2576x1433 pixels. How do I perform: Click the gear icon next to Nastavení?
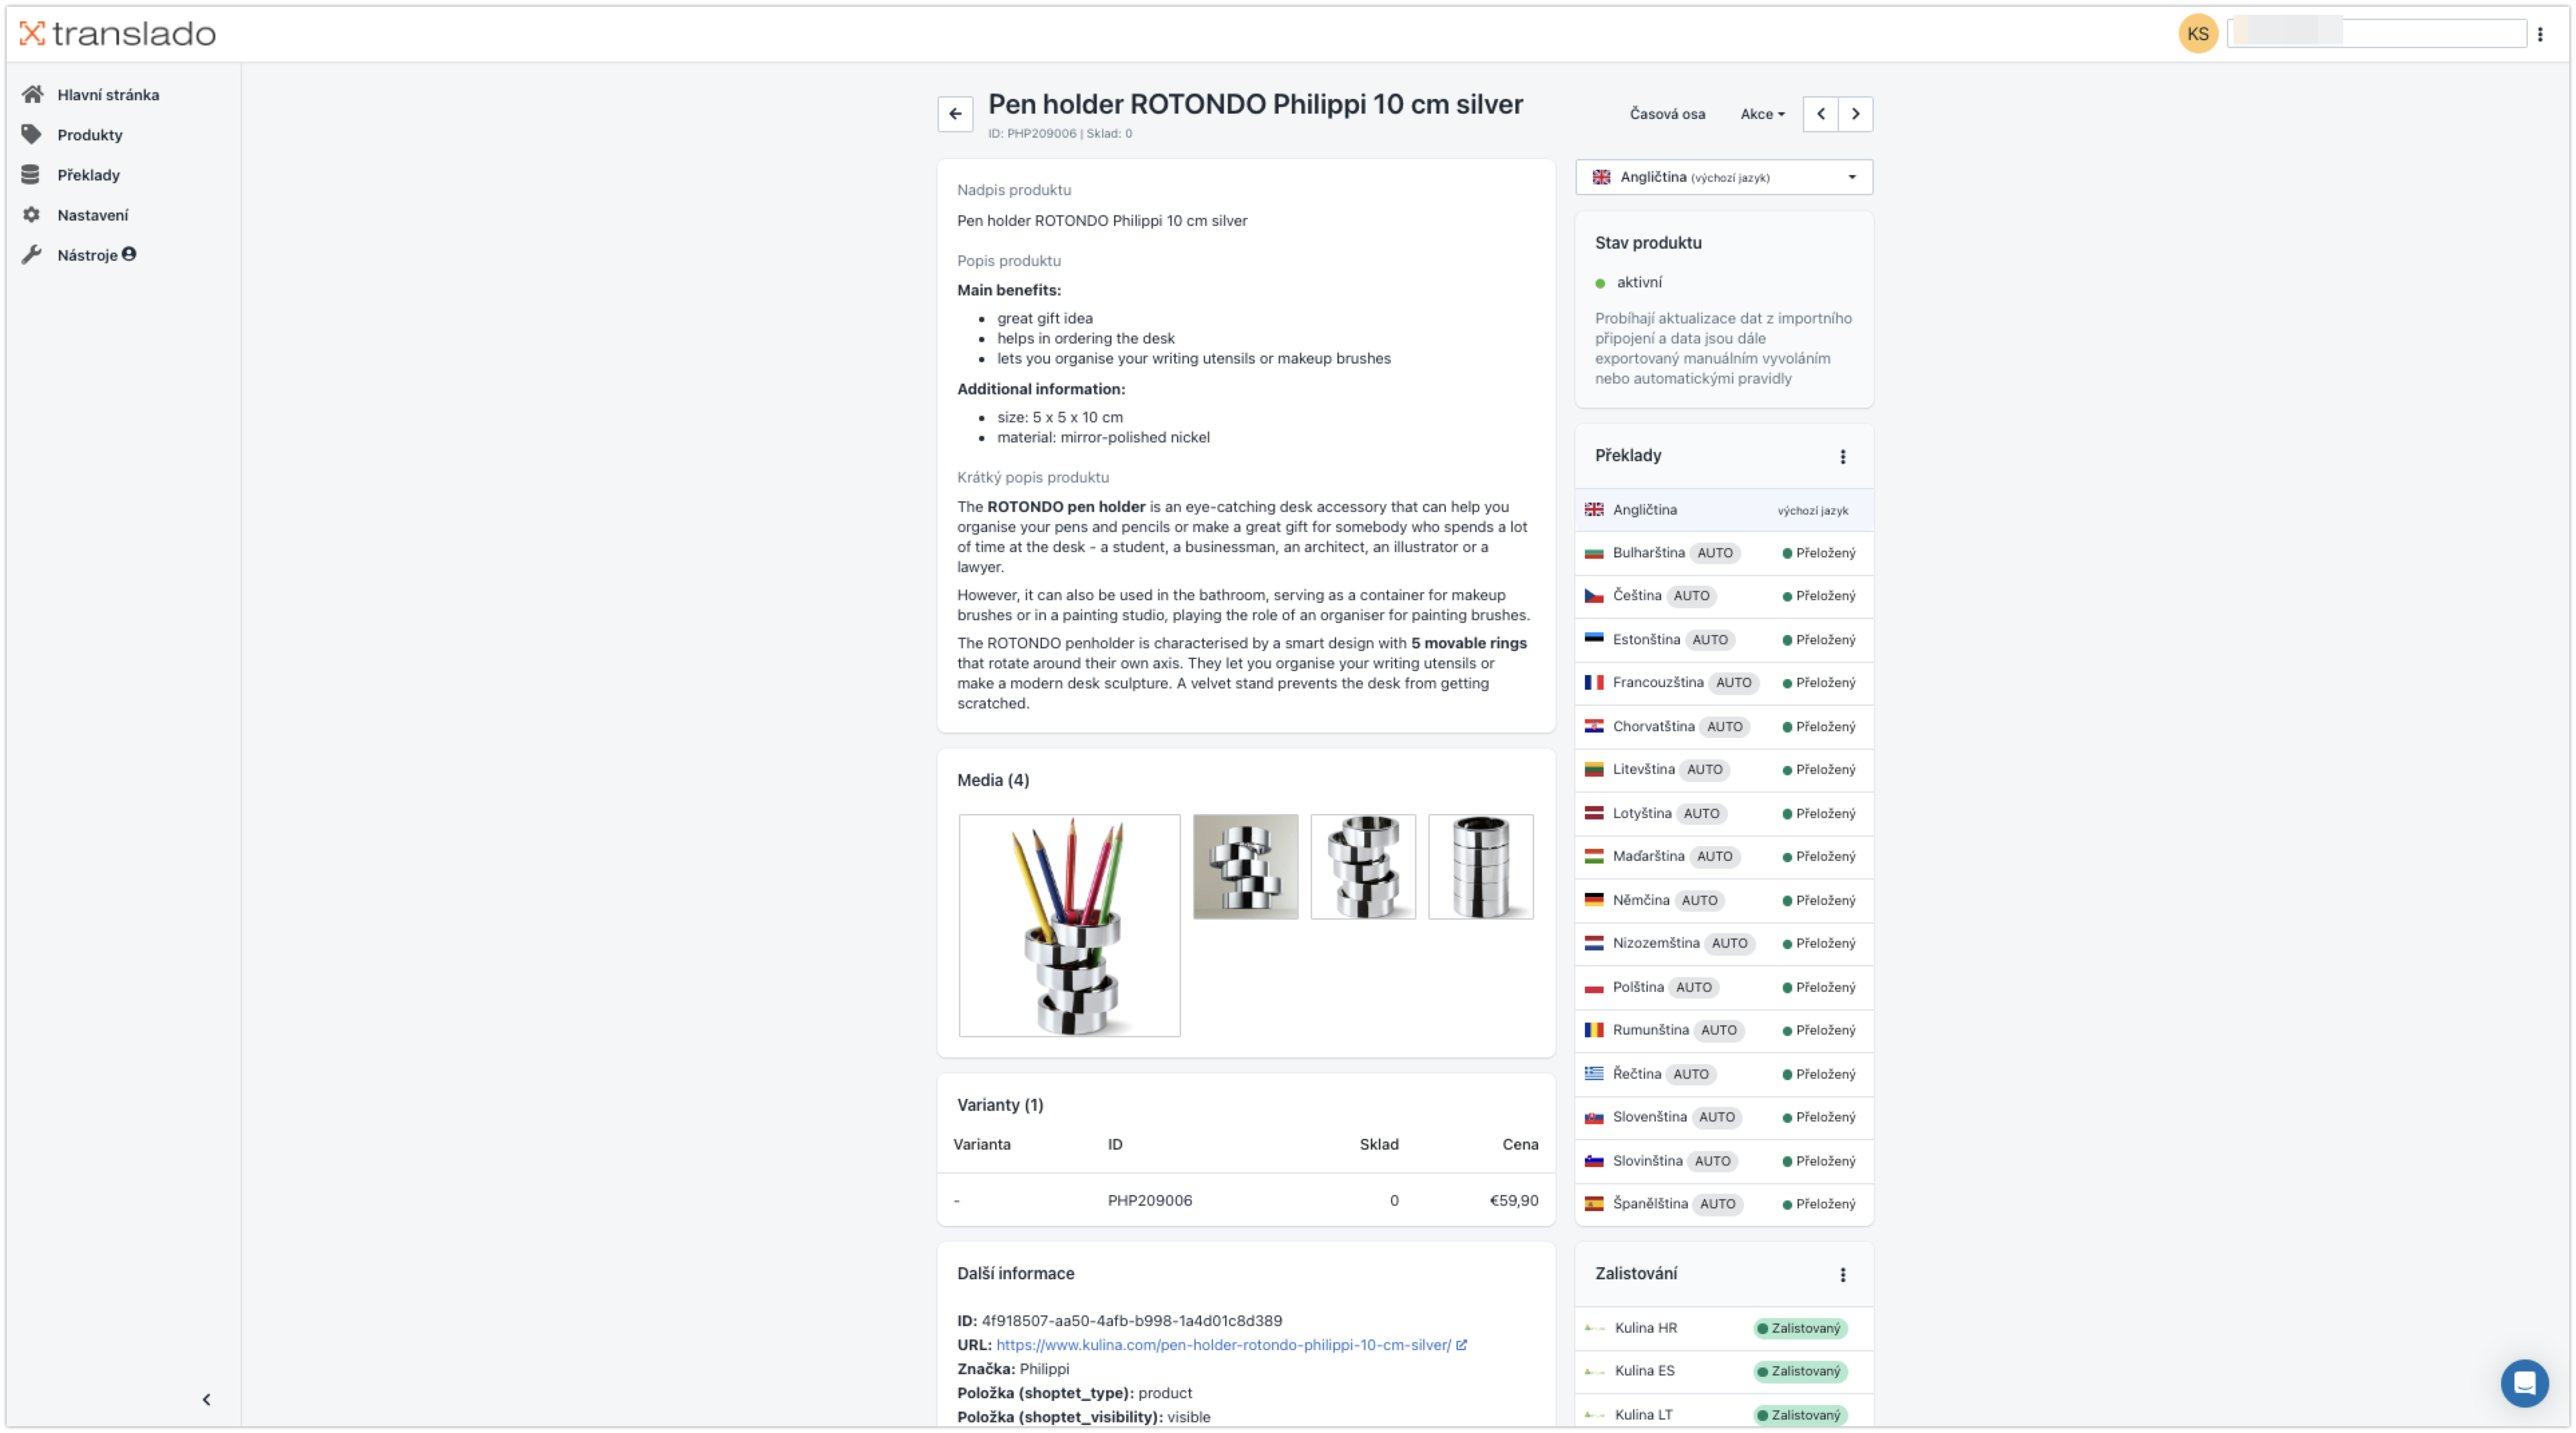click(31, 215)
